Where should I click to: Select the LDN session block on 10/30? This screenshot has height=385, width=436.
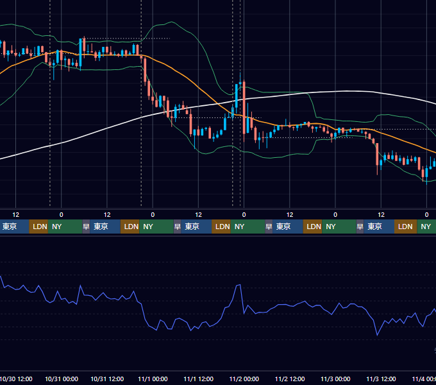38,227
